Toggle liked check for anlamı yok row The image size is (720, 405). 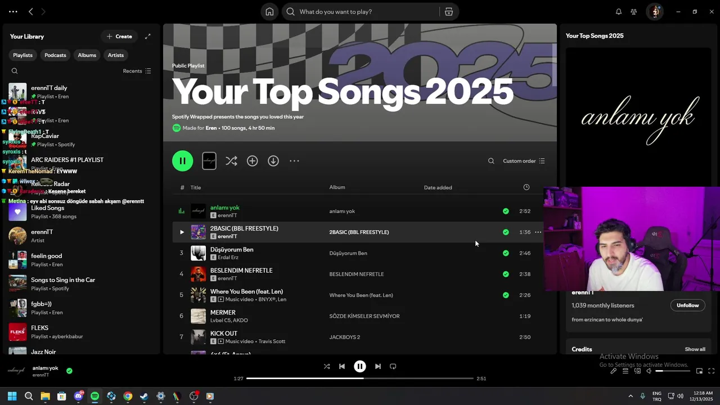tap(506, 211)
